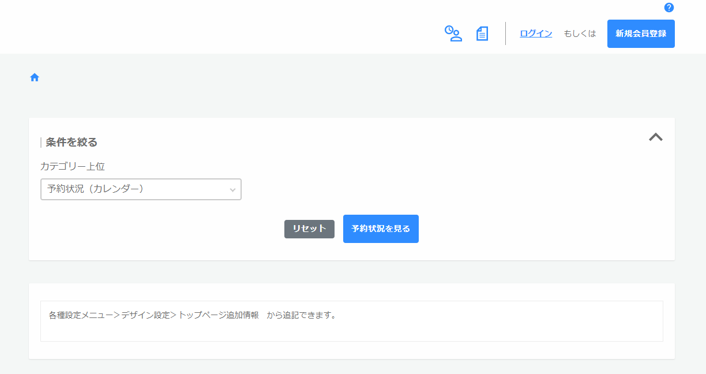Click the 予約状況を見る button
706x374 pixels.
click(x=381, y=229)
